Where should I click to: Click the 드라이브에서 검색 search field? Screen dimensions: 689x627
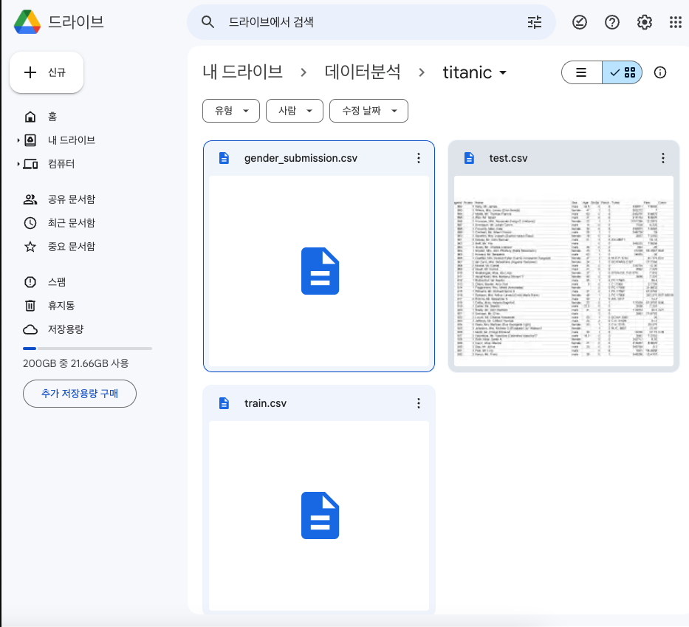[x=371, y=22]
